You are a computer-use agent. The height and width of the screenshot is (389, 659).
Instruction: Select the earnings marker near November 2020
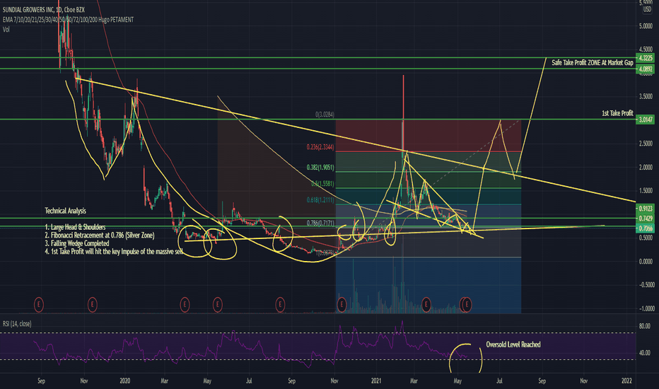342,304
